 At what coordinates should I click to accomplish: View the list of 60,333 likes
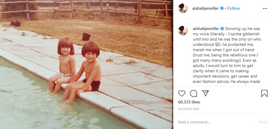pyautogui.click(x=189, y=102)
